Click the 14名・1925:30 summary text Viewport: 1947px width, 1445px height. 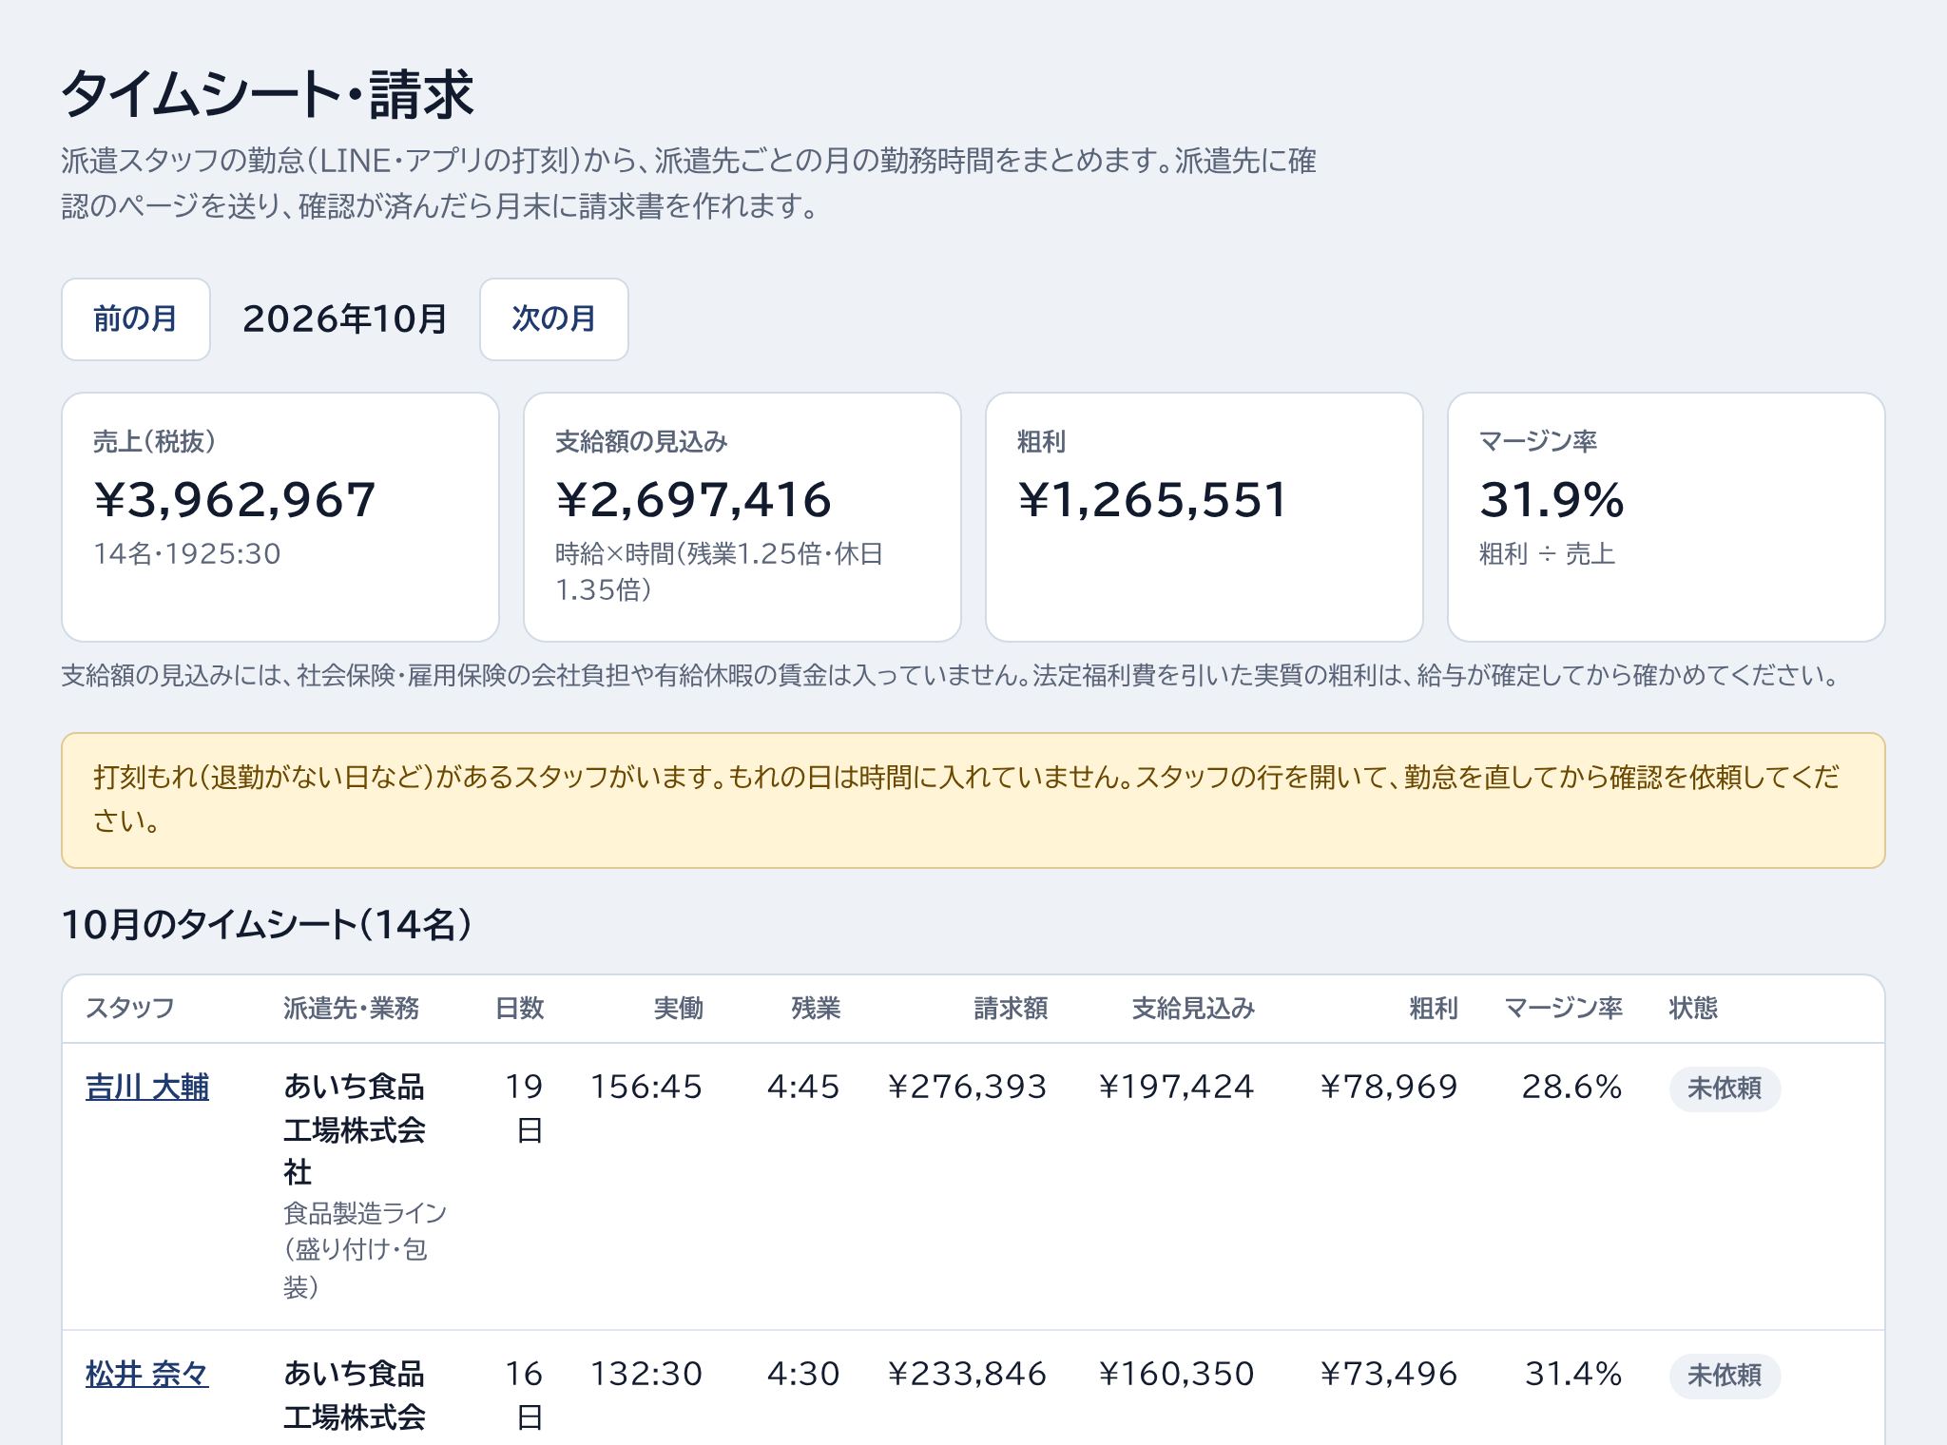(187, 554)
